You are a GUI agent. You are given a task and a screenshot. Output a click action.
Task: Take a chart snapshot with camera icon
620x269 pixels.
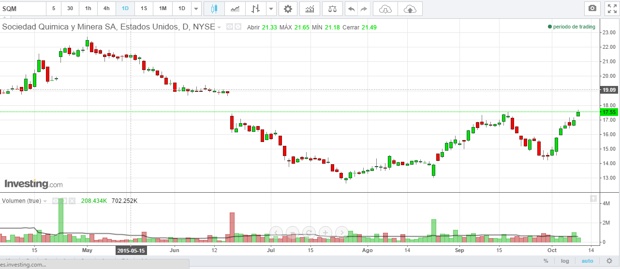(x=592, y=9)
